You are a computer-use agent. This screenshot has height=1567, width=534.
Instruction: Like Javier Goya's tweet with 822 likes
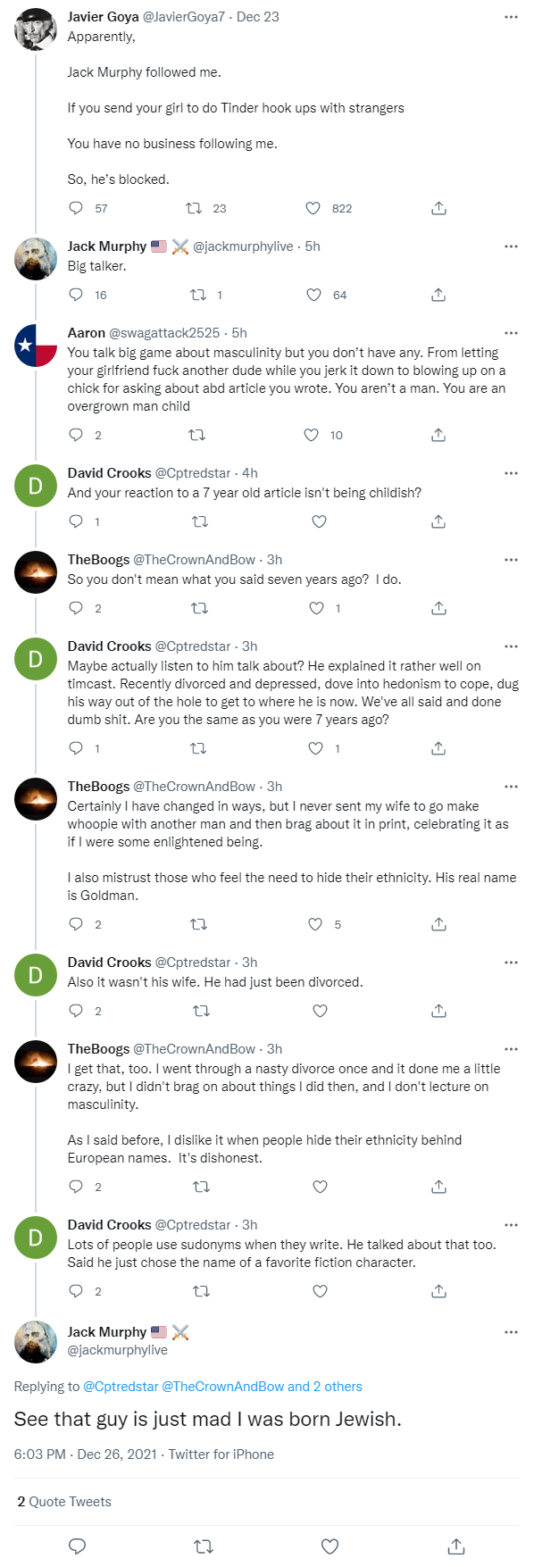(313, 208)
